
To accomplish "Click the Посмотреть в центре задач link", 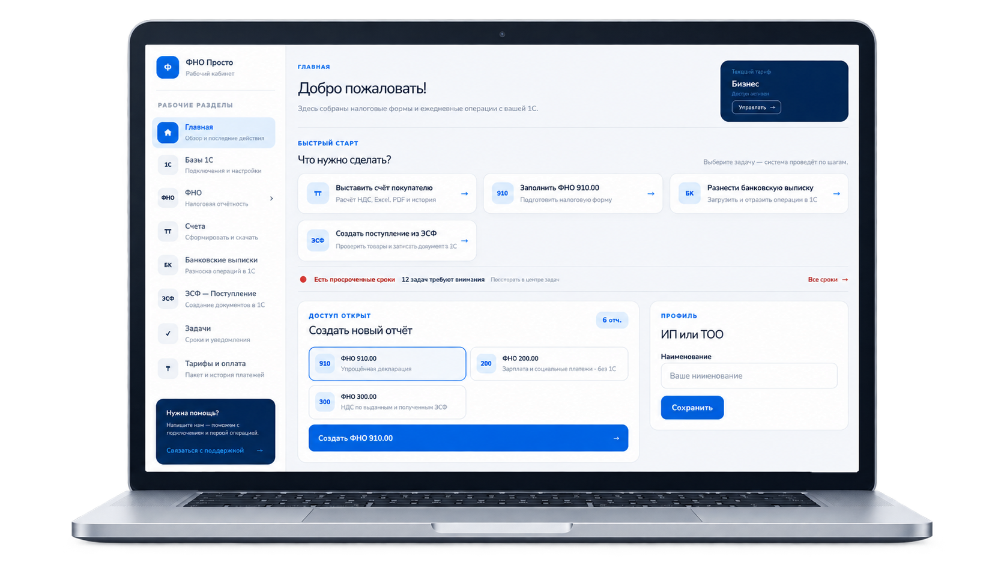I will (525, 280).
